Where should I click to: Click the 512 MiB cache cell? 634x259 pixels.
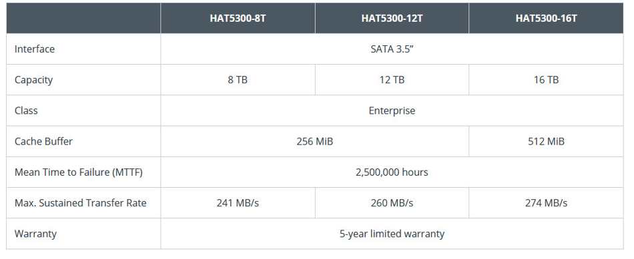click(x=546, y=141)
